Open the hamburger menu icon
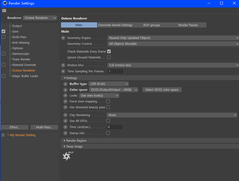The width and height of the screenshot is (239, 181). [x=4, y=11]
